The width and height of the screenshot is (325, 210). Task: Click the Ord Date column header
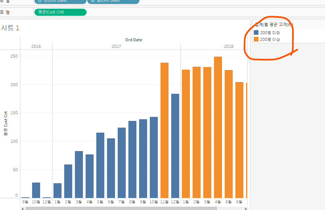pyautogui.click(x=134, y=40)
